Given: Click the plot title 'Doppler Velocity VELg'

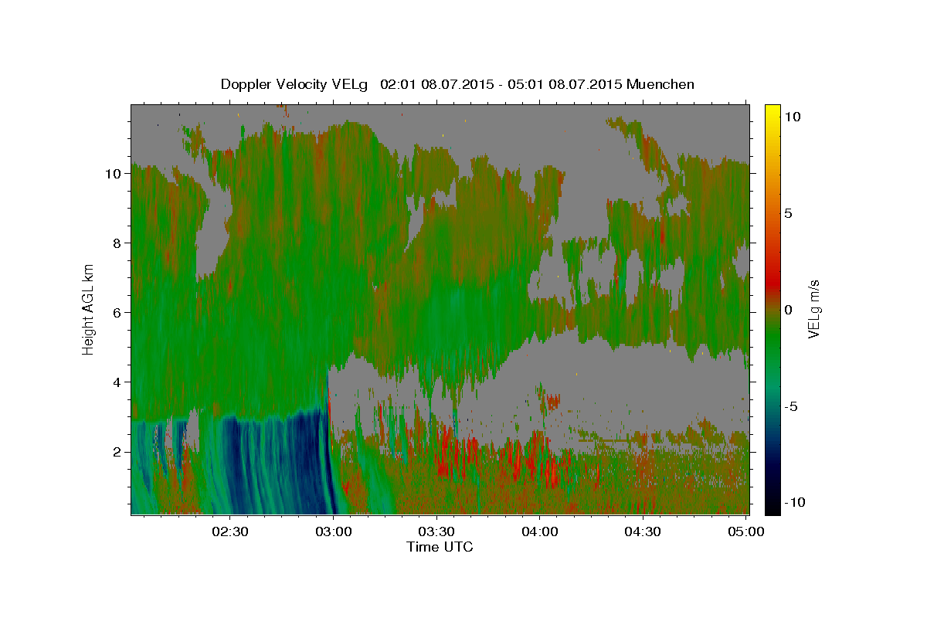Looking at the screenshot, I should (296, 84).
